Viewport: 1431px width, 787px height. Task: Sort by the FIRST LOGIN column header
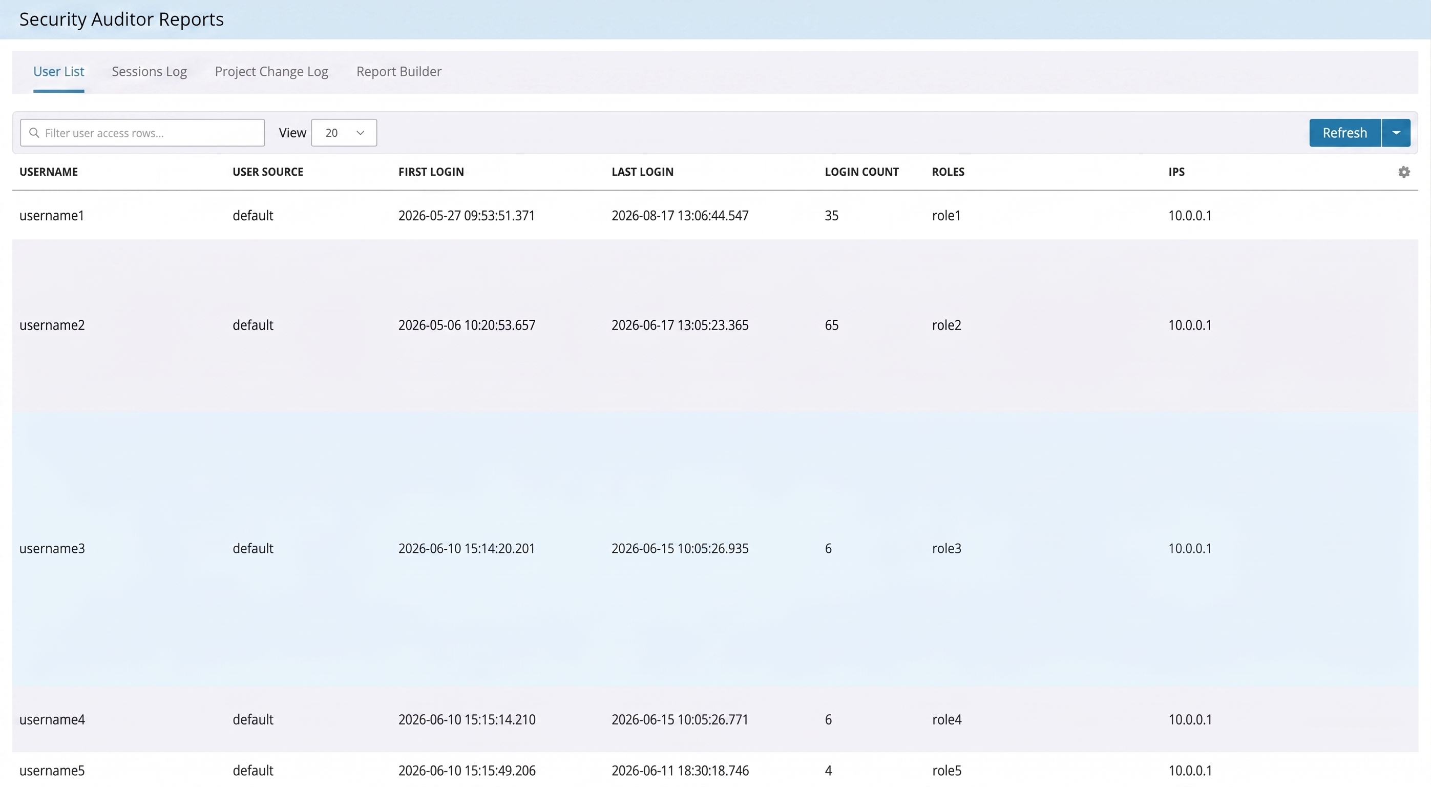pos(431,172)
